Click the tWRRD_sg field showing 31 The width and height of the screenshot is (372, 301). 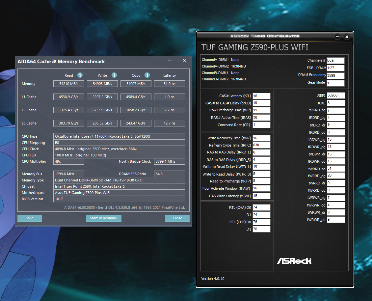click(336, 169)
